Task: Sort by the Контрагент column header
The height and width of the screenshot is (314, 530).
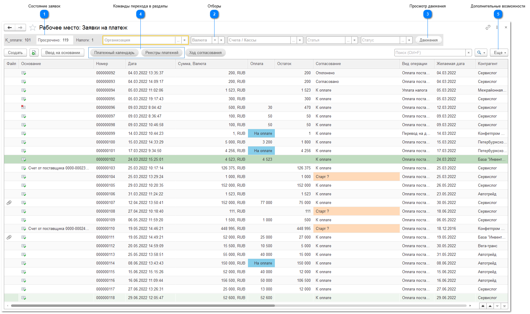Action: click(x=491, y=64)
